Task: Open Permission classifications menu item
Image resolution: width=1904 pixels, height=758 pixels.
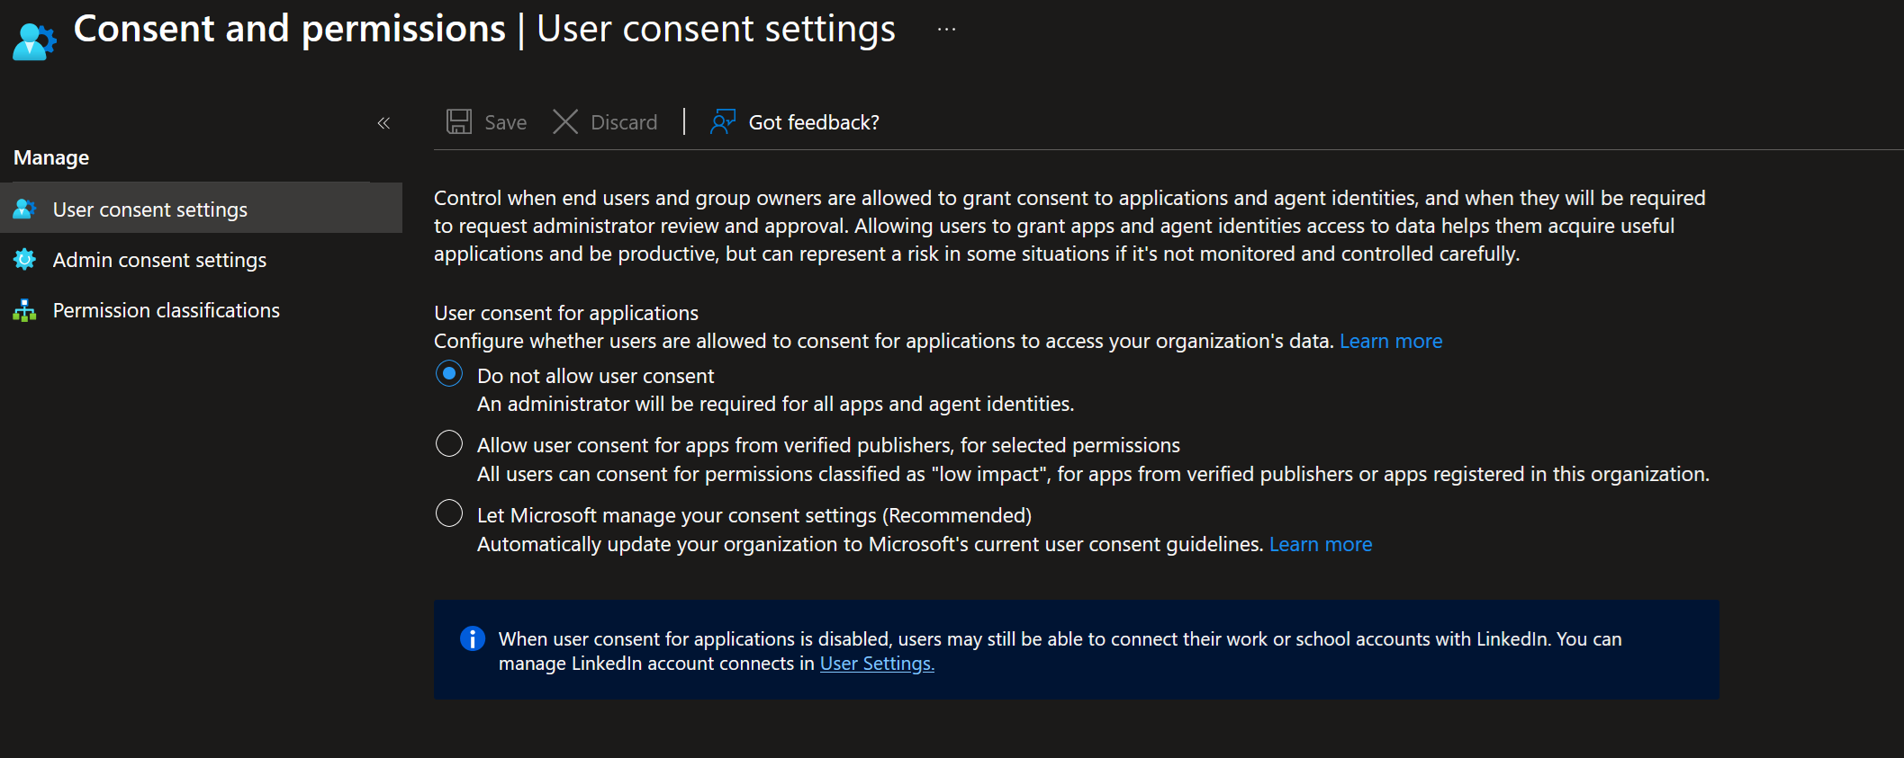Action: point(201,310)
